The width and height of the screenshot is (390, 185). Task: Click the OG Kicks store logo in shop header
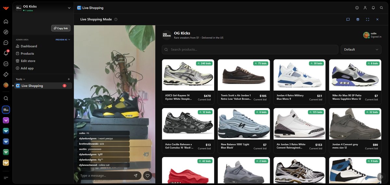point(167,35)
